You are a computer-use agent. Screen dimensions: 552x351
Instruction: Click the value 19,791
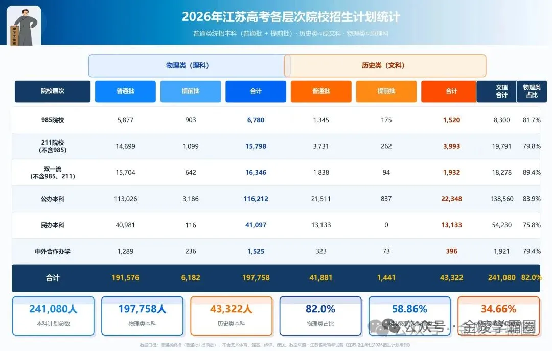pos(502,146)
